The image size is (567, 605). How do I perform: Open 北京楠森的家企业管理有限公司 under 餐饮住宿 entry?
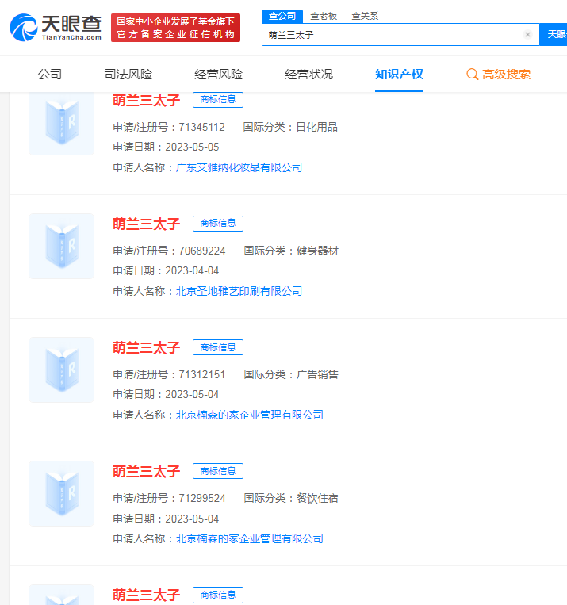(249, 538)
